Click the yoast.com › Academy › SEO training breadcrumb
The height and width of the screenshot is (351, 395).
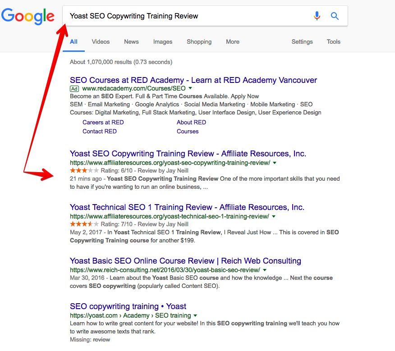pyautogui.click(x=130, y=315)
